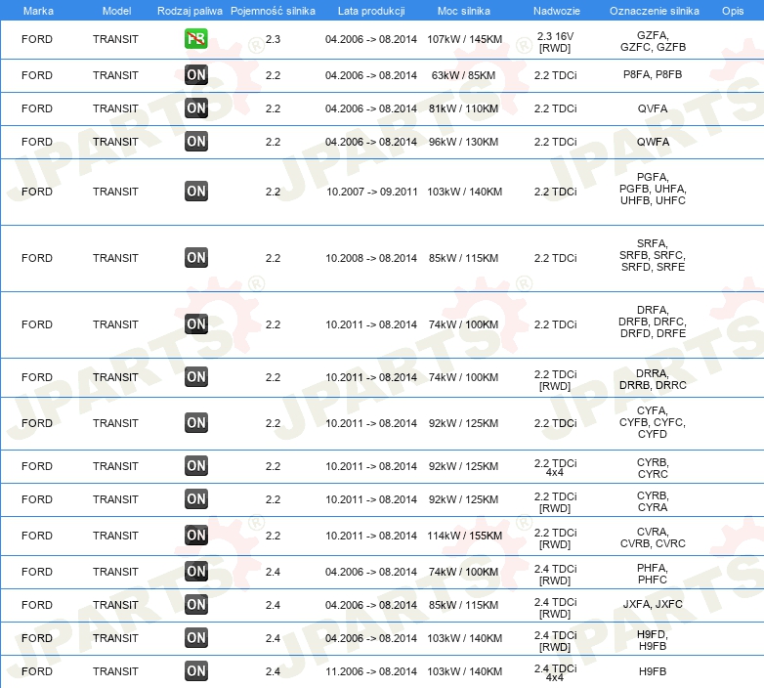Click the Pojemność silnika column header

click(273, 11)
